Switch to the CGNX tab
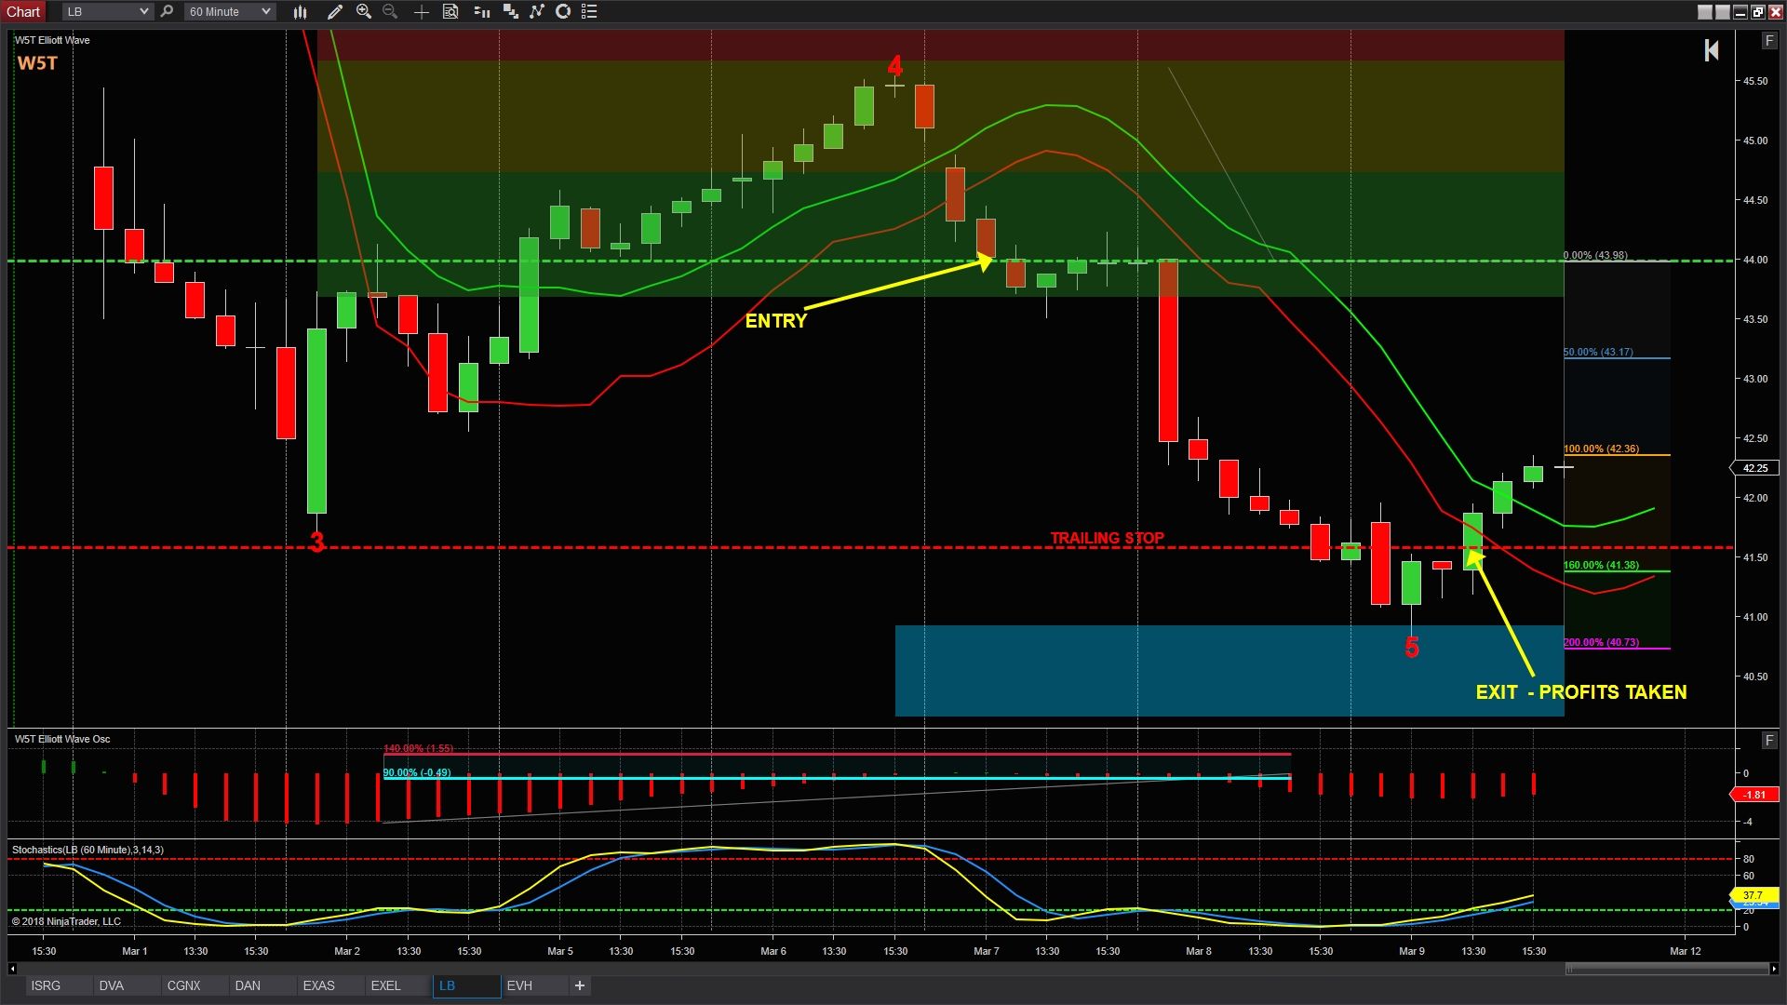This screenshot has width=1787, height=1005. 183,985
